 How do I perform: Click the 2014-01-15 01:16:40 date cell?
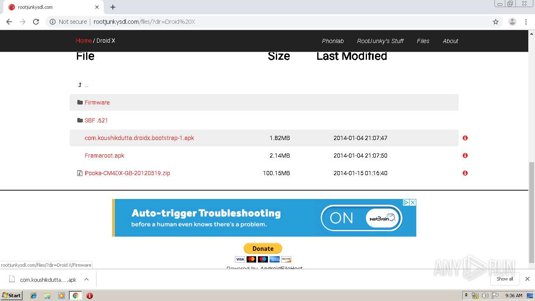pyautogui.click(x=360, y=173)
